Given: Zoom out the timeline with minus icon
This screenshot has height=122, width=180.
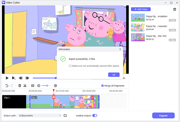Looking at the screenshot, I should tap(39, 86).
